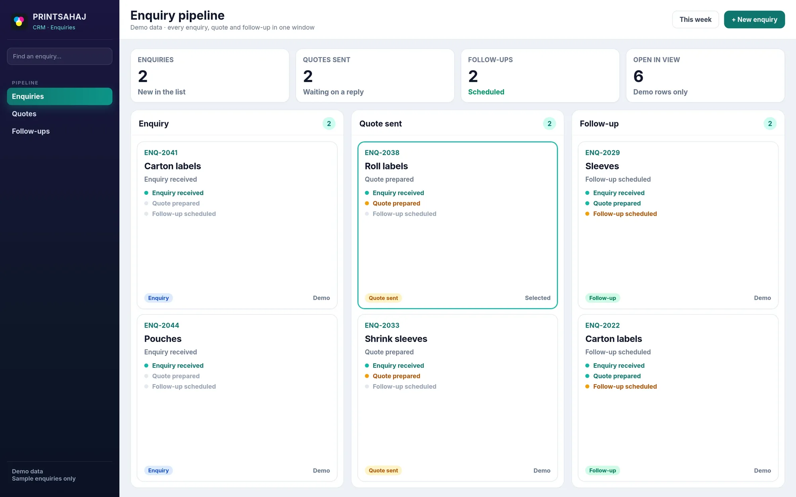
Task: Click the Quote sent tag on Shrink sleeves
Action: click(383, 470)
